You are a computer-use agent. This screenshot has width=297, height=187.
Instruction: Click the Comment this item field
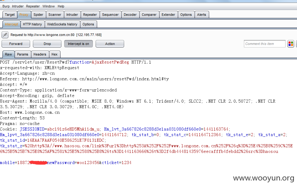pos(265,44)
